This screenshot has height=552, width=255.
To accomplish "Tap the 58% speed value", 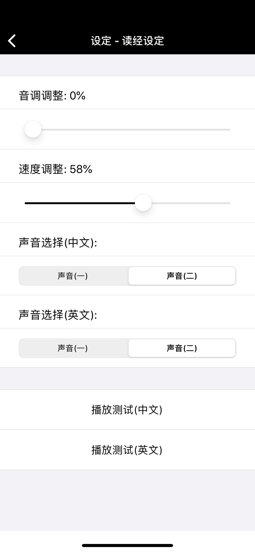I will point(81,169).
